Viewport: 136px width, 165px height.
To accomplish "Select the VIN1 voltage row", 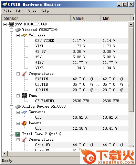I will tap(82, 46).
